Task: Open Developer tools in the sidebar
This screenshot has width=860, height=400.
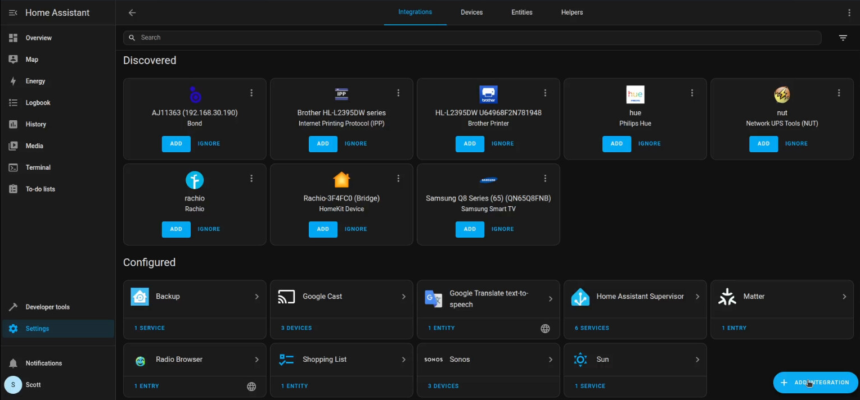Action: pos(58,307)
